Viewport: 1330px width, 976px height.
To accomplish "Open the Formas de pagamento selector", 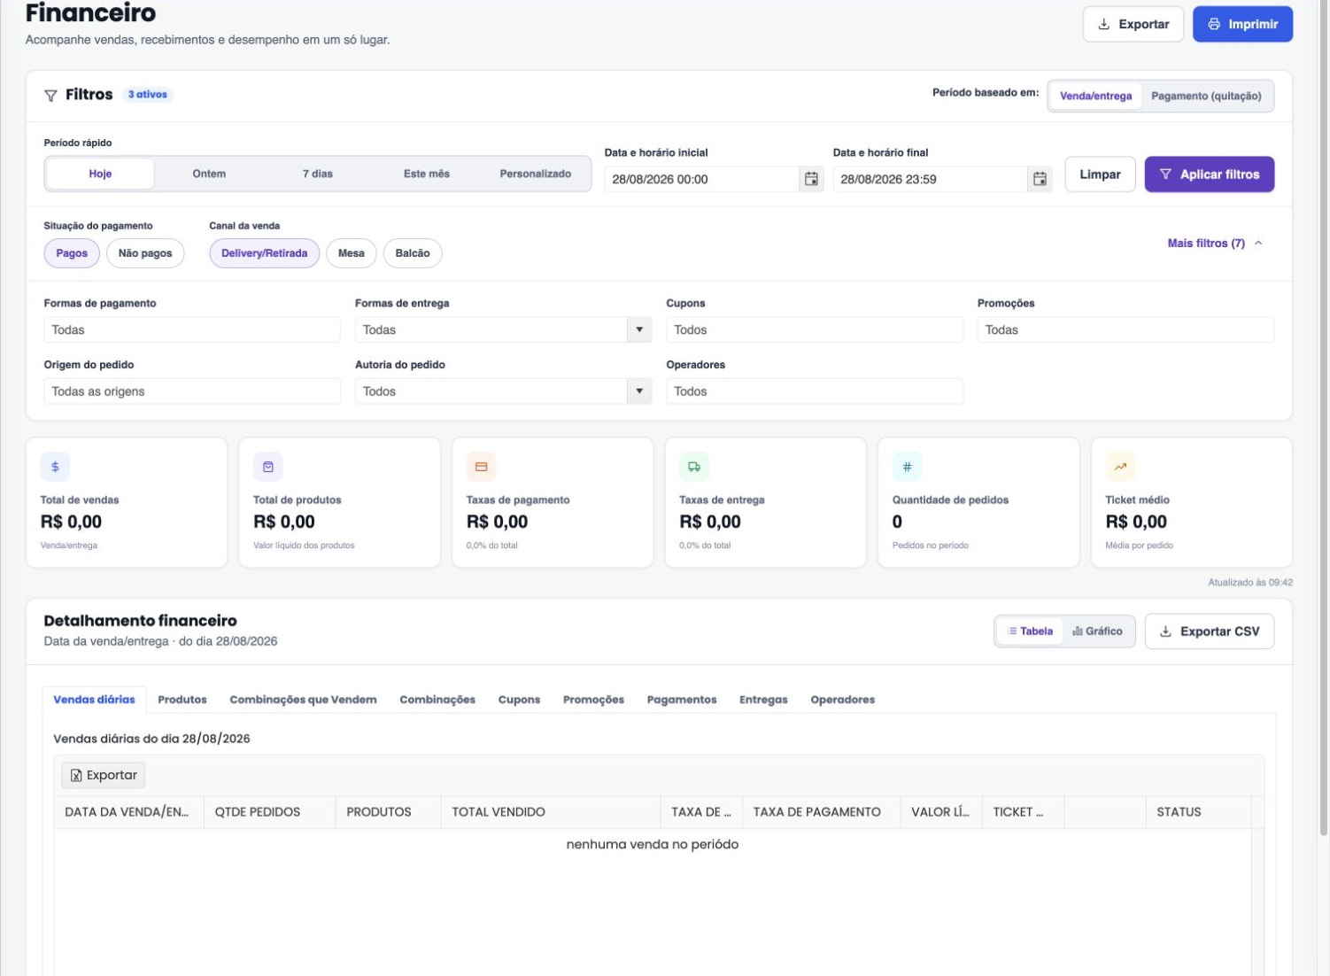I will coord(192,329).
